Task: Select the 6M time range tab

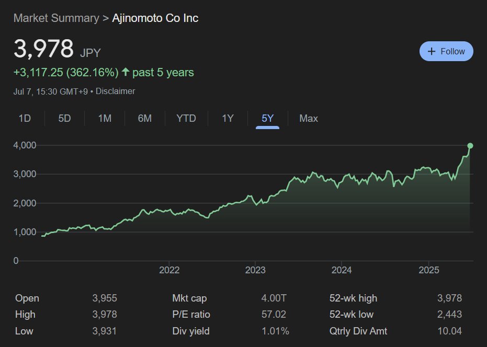Action: point(145,118)
